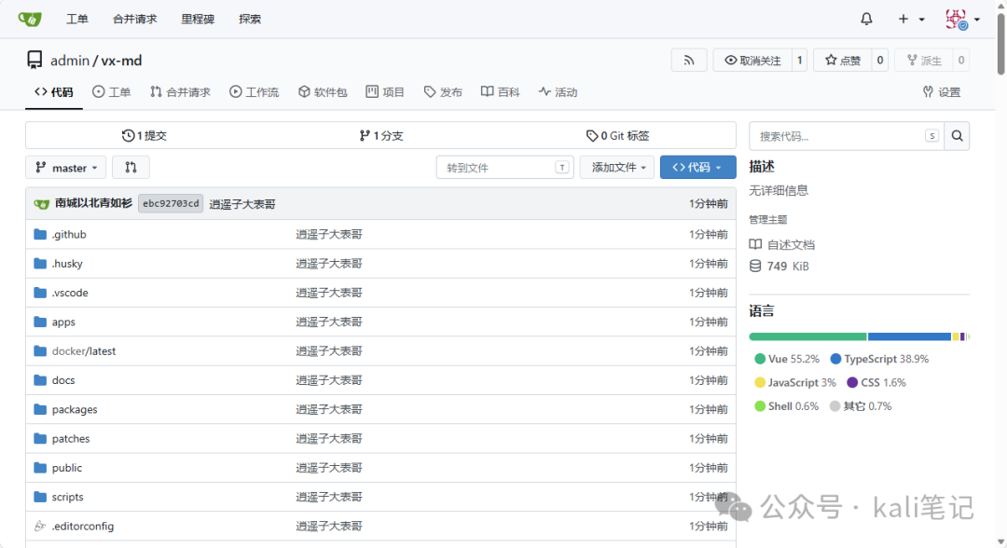Open the docs folder
Screen dimensions: 1007x548
point(63,380)
